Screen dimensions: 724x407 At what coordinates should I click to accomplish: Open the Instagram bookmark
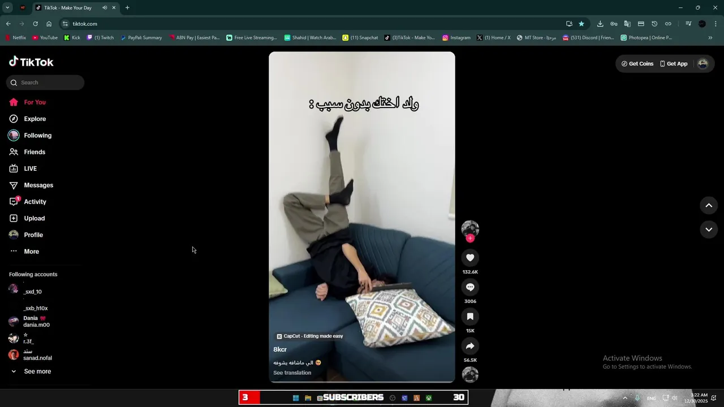click(x=456, y=38)
